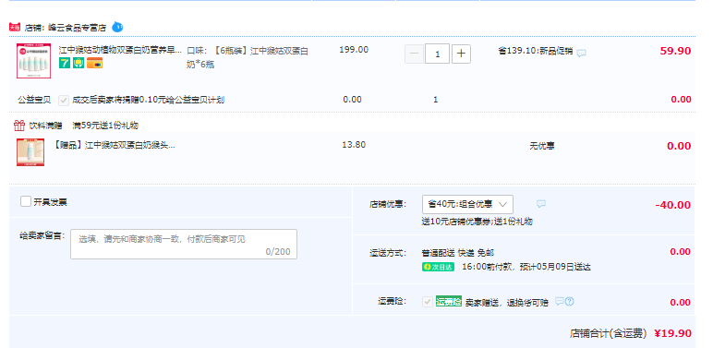713x348 pixels.
Task: Open the 赠品 gift product thumbnail
Action: click(x=30, y=152)
